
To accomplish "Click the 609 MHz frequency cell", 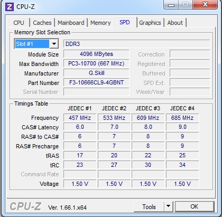I will coord(148,118).
